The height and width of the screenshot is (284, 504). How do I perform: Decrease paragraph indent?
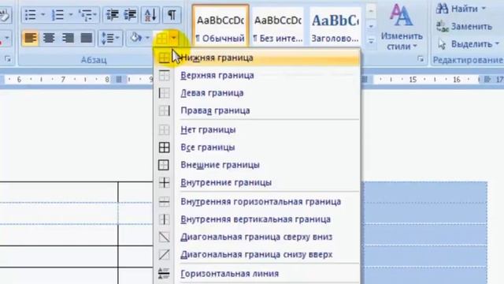[x=113, y=15]
